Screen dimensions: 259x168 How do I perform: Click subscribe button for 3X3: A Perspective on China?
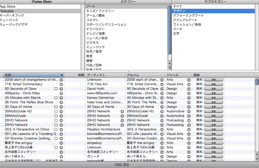[214, 130]
